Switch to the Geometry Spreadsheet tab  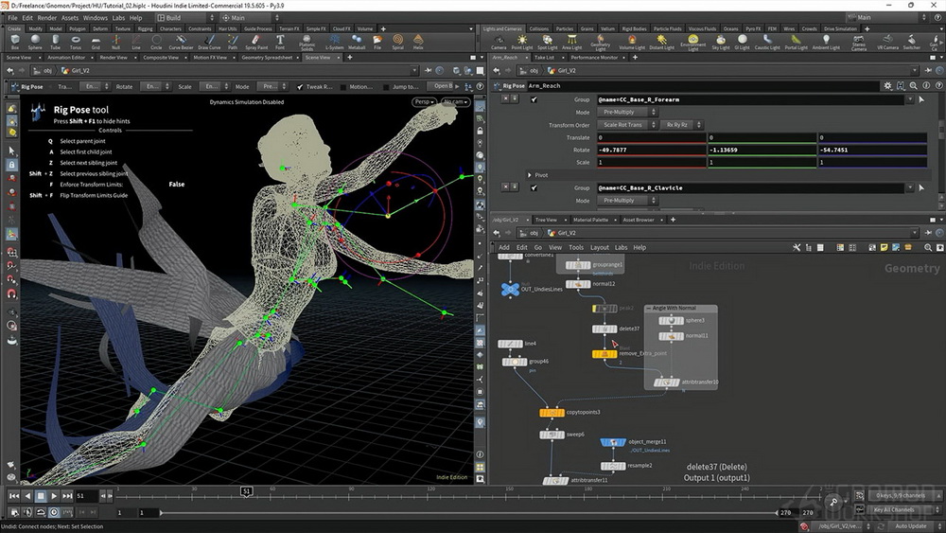click(x=266, y=58)
